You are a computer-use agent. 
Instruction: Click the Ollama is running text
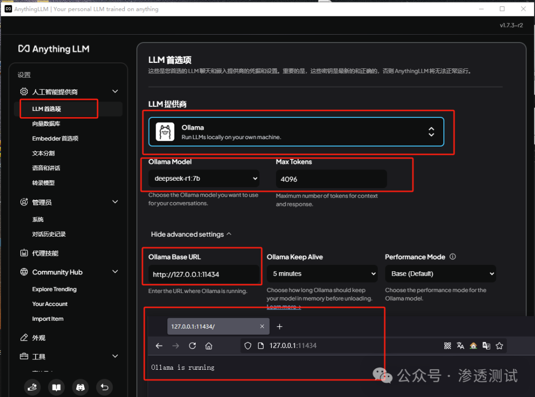pos(183,367)
